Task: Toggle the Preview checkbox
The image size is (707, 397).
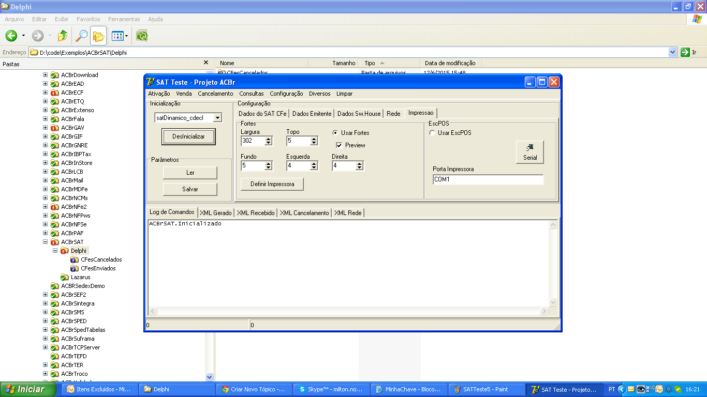Action: point(340,145)
